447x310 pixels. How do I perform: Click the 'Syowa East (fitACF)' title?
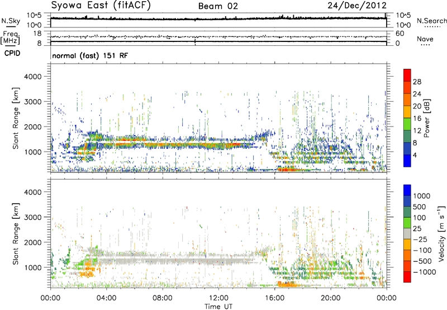click(x=101, y=5)
